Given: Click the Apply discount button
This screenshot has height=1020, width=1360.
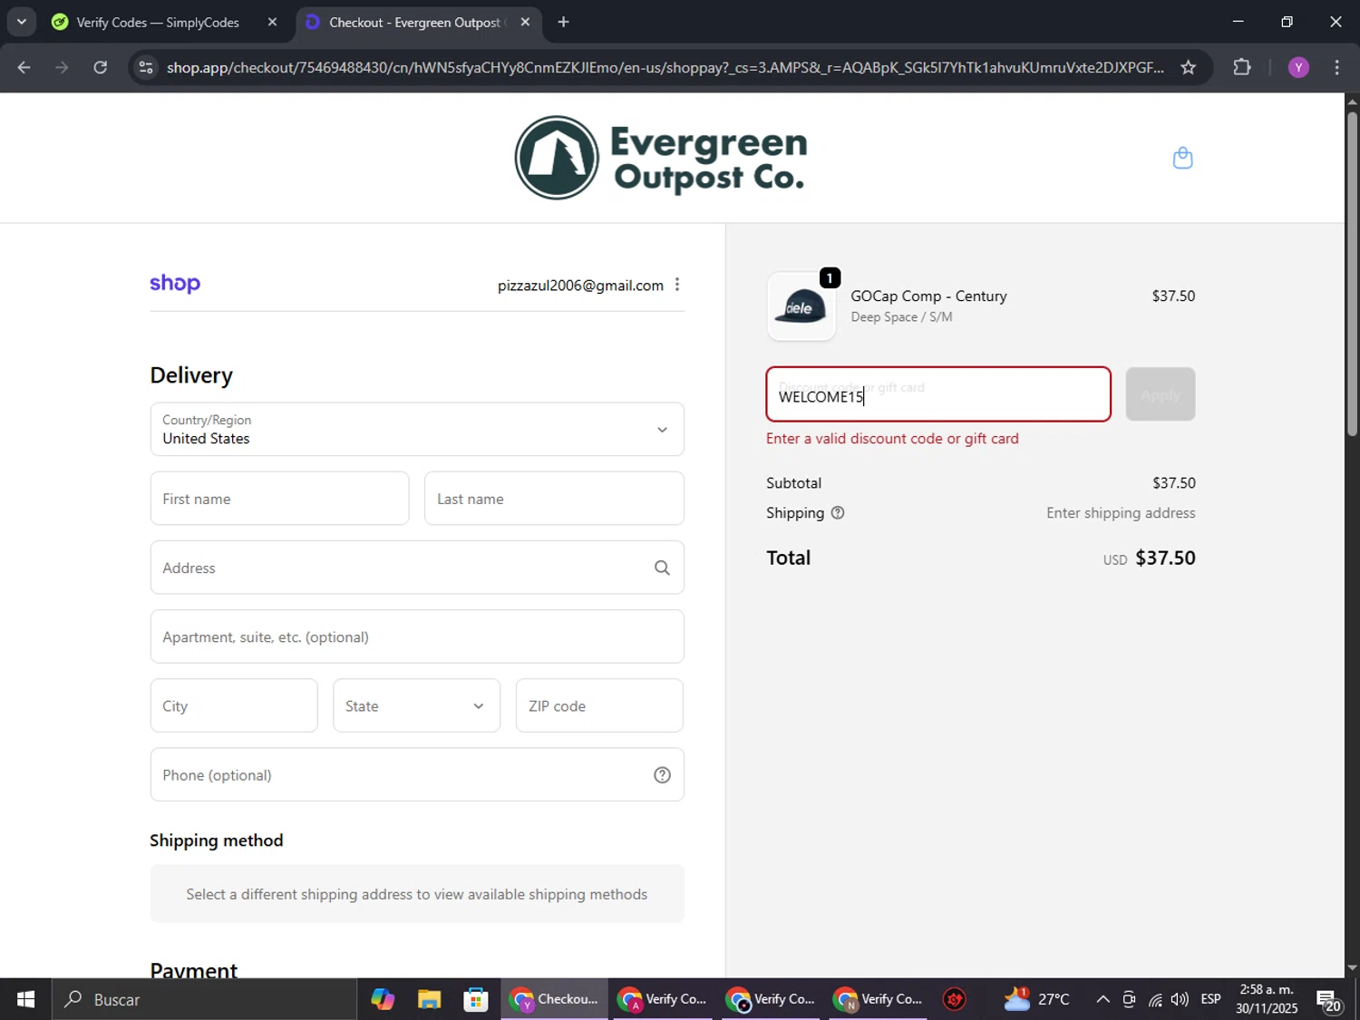Looking at the screenshot, I should 1161,394.
